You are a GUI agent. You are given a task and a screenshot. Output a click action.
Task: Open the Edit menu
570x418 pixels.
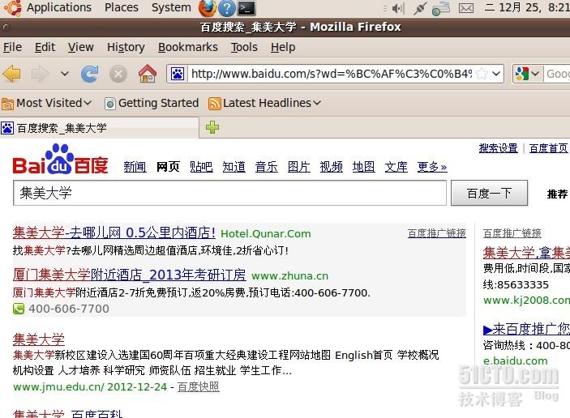(45, 47)
